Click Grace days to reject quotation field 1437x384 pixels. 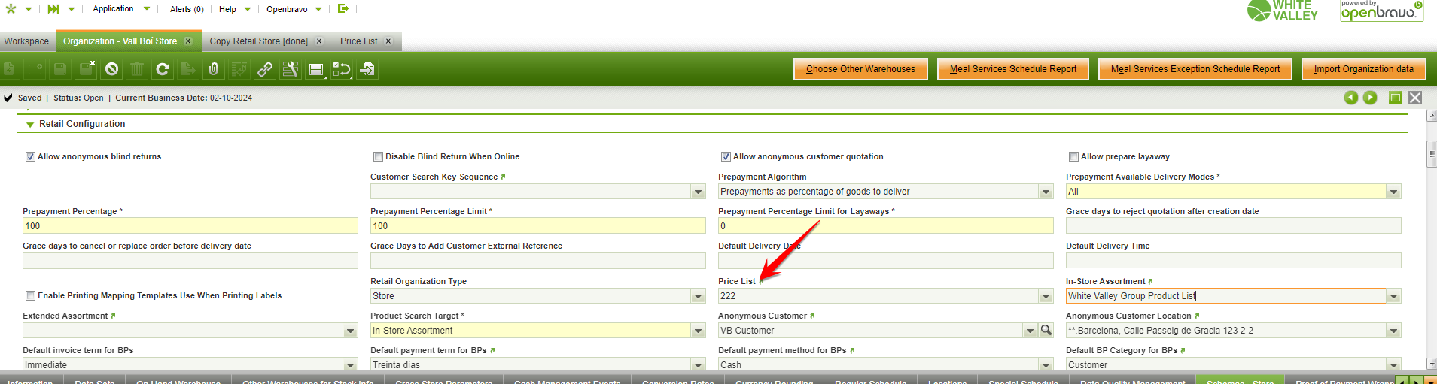(x=1234, y=226)
